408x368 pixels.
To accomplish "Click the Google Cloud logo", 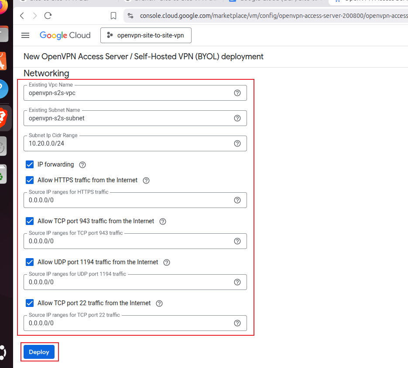I will coord(65,35).
